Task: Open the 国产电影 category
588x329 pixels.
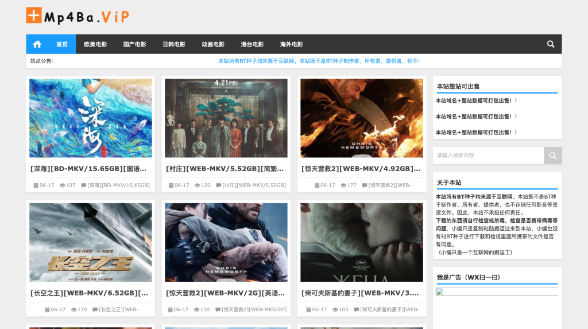Action: click(134, 44)
